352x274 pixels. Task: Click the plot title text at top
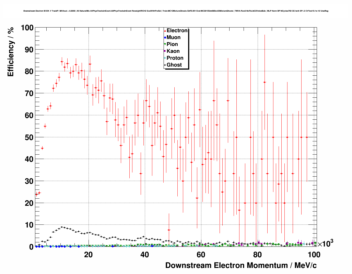point(176,11)
